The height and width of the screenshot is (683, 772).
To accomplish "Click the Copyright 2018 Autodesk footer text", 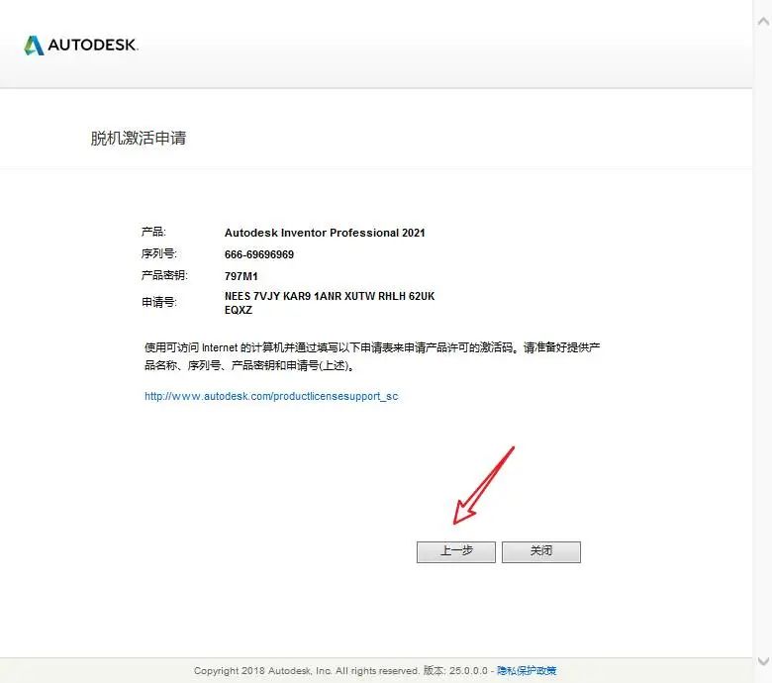I will (306, 671).
